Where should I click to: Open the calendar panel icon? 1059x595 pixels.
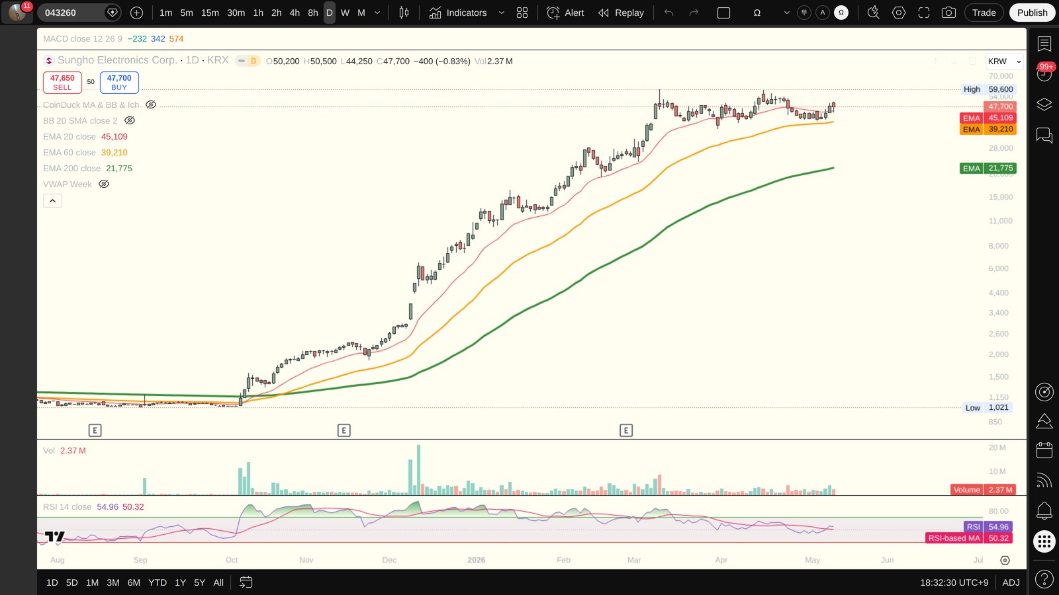pos(1044,450)
